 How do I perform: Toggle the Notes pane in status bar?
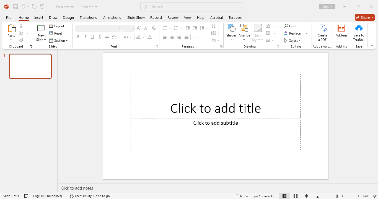[x=242, y=196]
